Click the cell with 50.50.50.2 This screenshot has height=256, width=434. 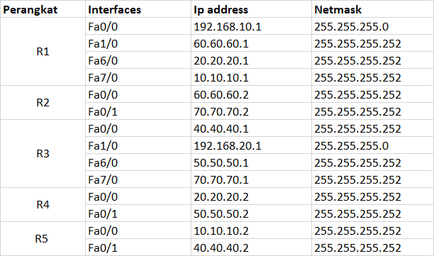(x=251, y=213)
